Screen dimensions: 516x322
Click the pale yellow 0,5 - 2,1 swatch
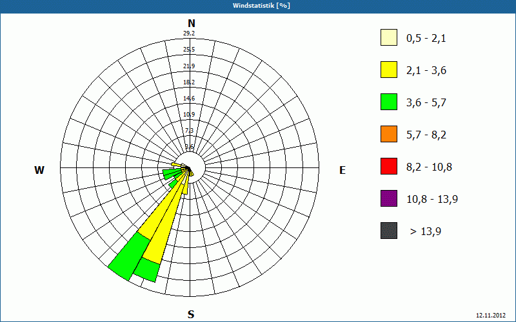point(389,37)
